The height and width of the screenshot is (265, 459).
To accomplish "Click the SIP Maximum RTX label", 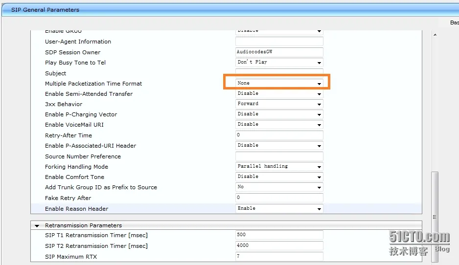I will pos(71,257).
